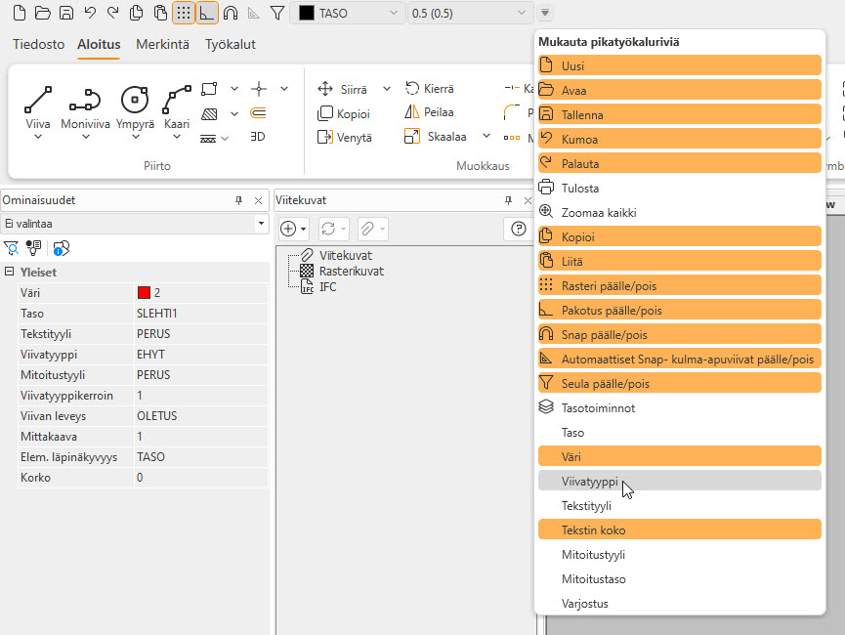Select the Kaari arc tool
The width and height of the screenshot is (845, 635).
[x=177, y=107]
